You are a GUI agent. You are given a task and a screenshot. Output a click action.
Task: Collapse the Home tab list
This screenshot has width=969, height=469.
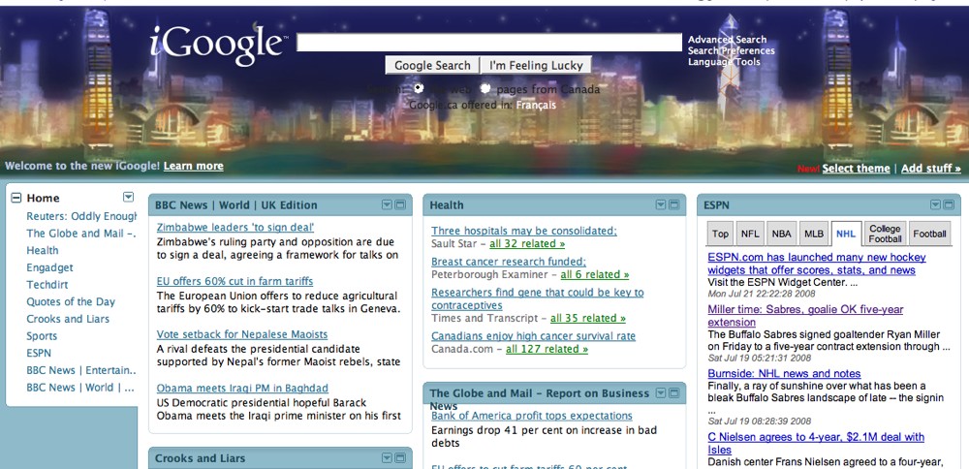(x=16, y=198)
